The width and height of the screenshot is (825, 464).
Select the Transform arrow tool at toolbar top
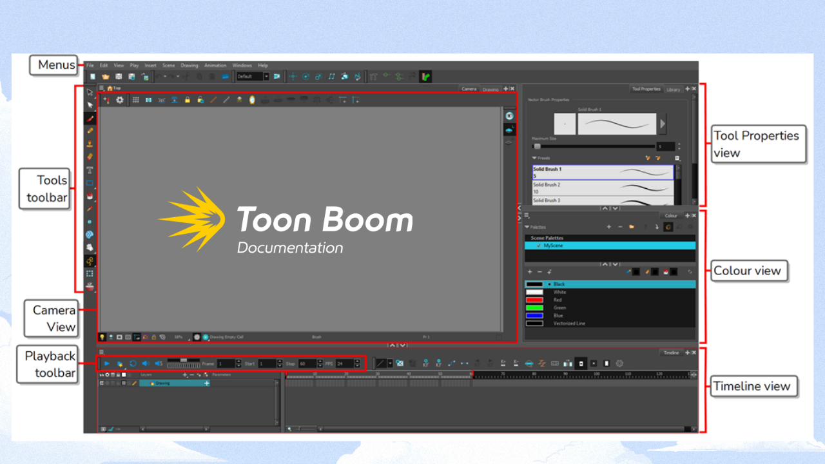pos(90,93)
